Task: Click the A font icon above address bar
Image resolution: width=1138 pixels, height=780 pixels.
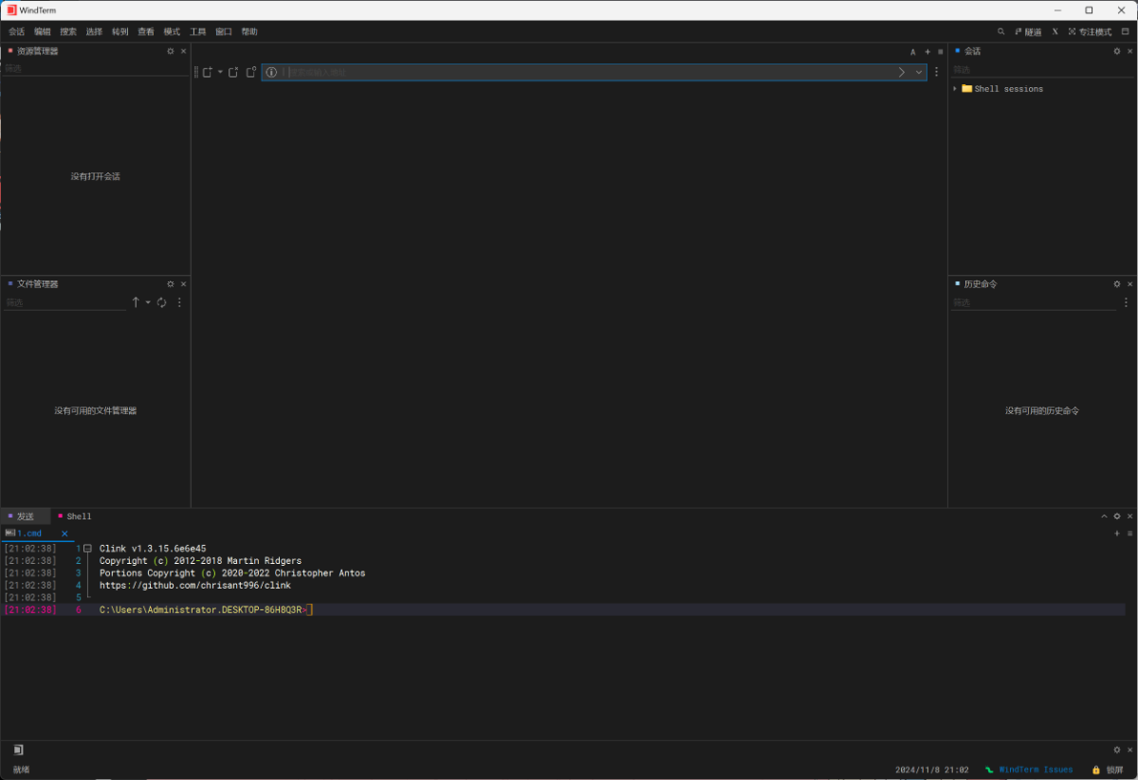Action: pyautogui.click(x=913, y=52)
